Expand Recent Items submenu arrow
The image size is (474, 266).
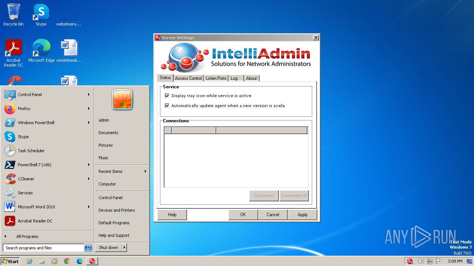click(146, 171)
